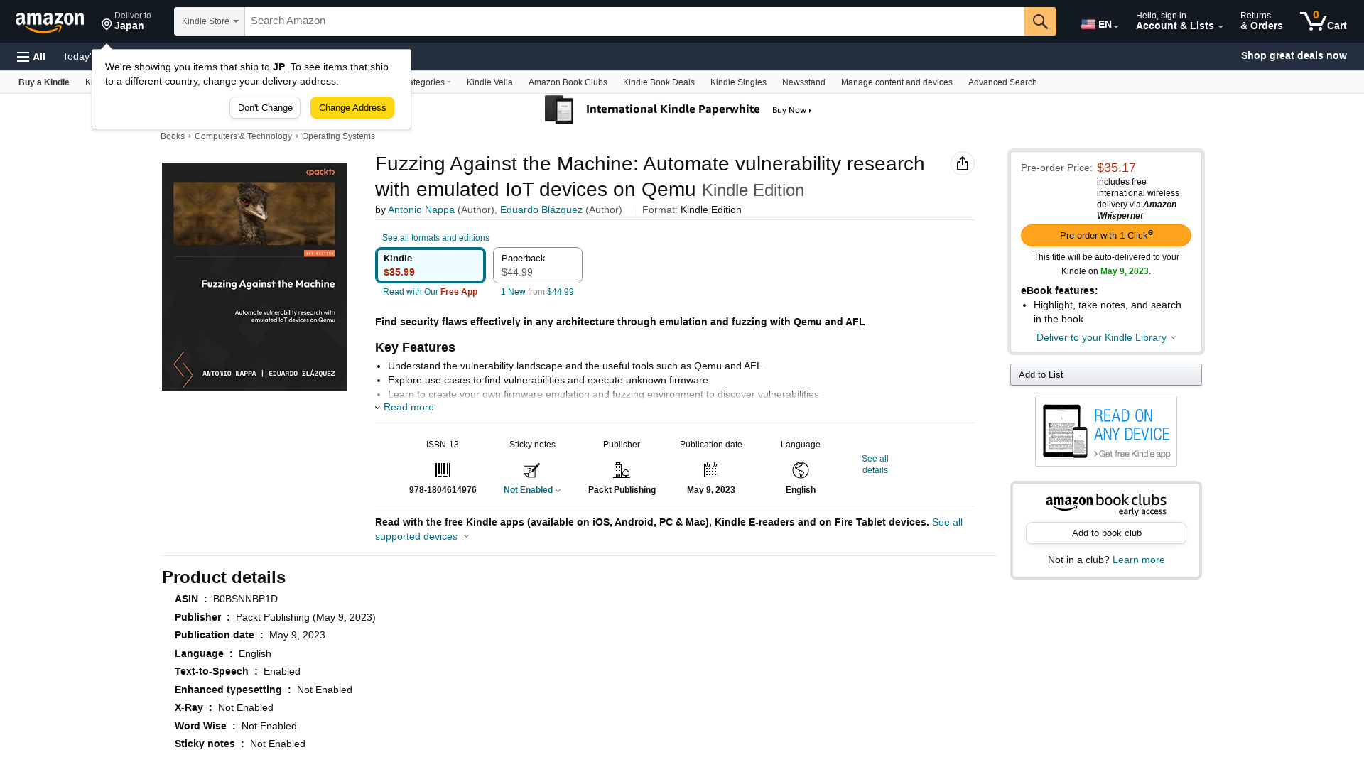Open Buy a Kindle menu item
1364x767 pixels.
(x=44, y=82)
